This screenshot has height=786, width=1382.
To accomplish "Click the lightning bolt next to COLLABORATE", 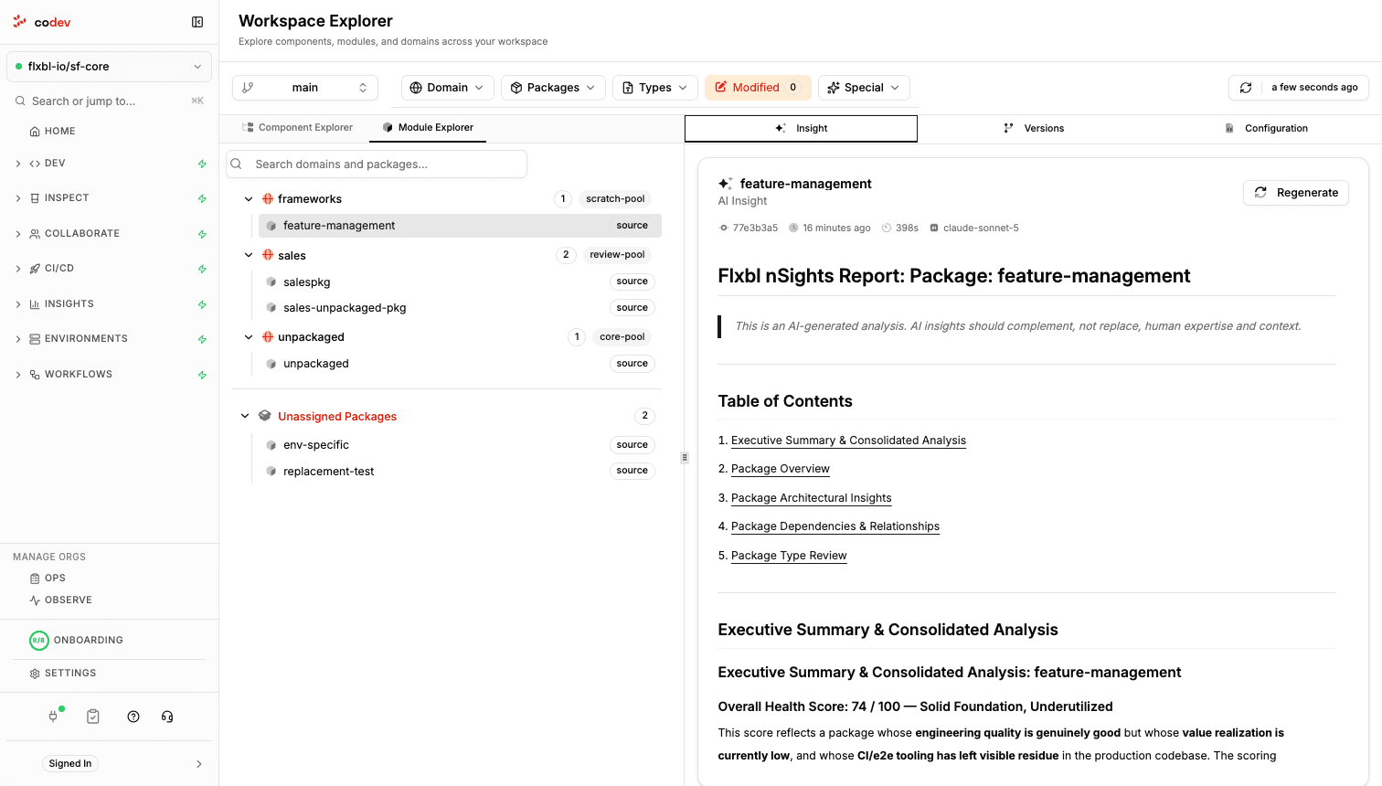I will [x=202, y=234].
